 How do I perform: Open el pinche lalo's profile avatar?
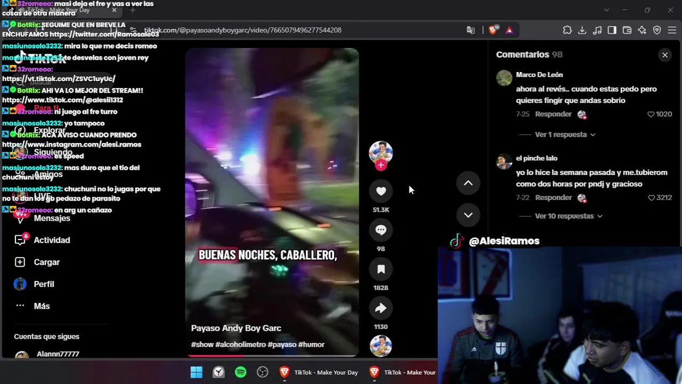(504, 161)
